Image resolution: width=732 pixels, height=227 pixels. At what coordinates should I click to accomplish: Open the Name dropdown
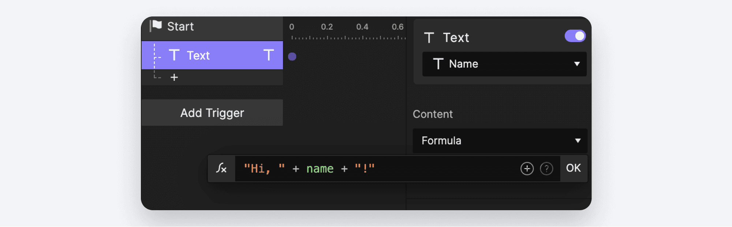(x=504, y=64)
